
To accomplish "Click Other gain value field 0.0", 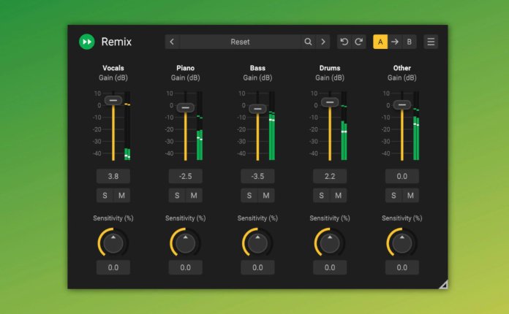I will (402, 176).
